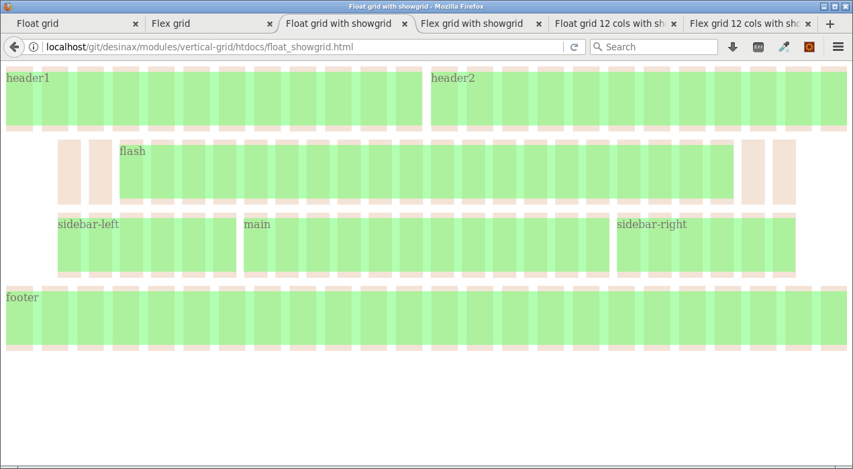Maximize the Firefox window
The image size is (853, 469).
[835, 7]
